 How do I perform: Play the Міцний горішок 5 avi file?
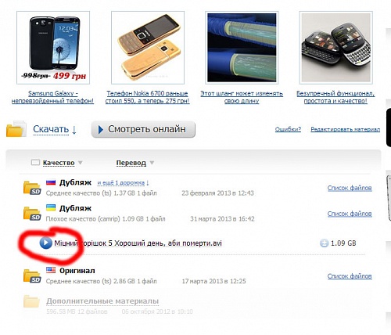coord(45,243)
